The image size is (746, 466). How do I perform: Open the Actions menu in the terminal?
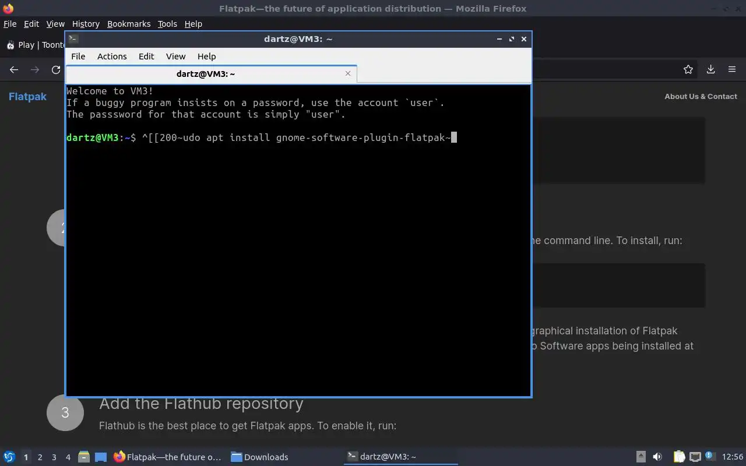[x=112, y=57]
